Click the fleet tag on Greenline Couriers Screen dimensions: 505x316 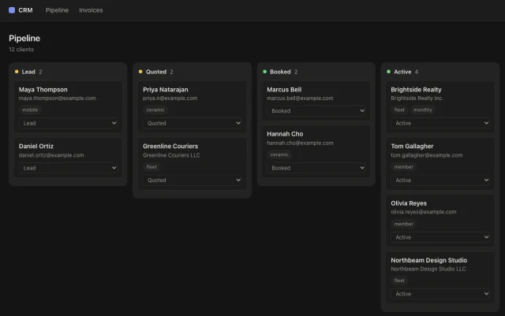[151, 167]
